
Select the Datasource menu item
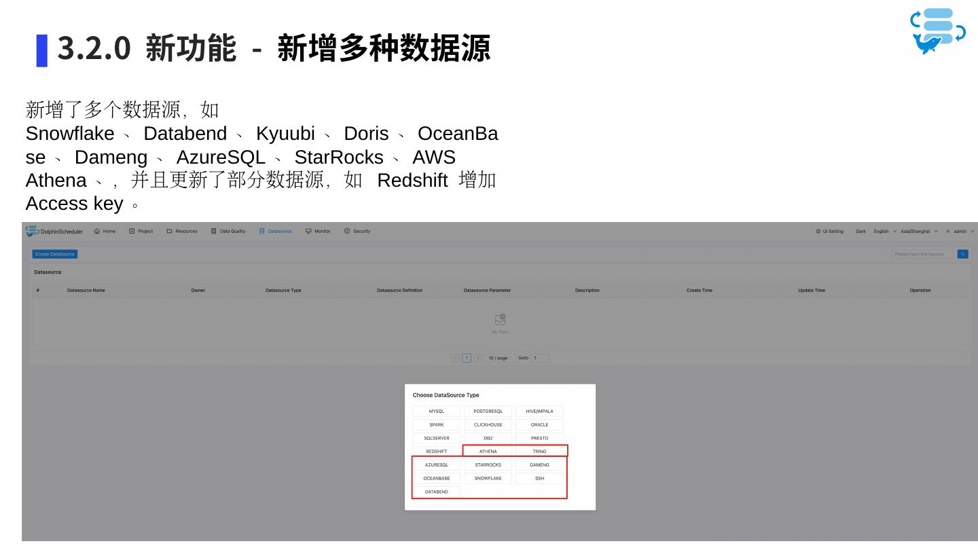275,232
